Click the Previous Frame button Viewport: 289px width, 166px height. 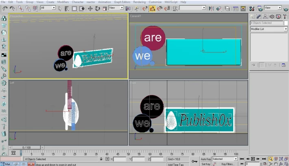[247, 159]
